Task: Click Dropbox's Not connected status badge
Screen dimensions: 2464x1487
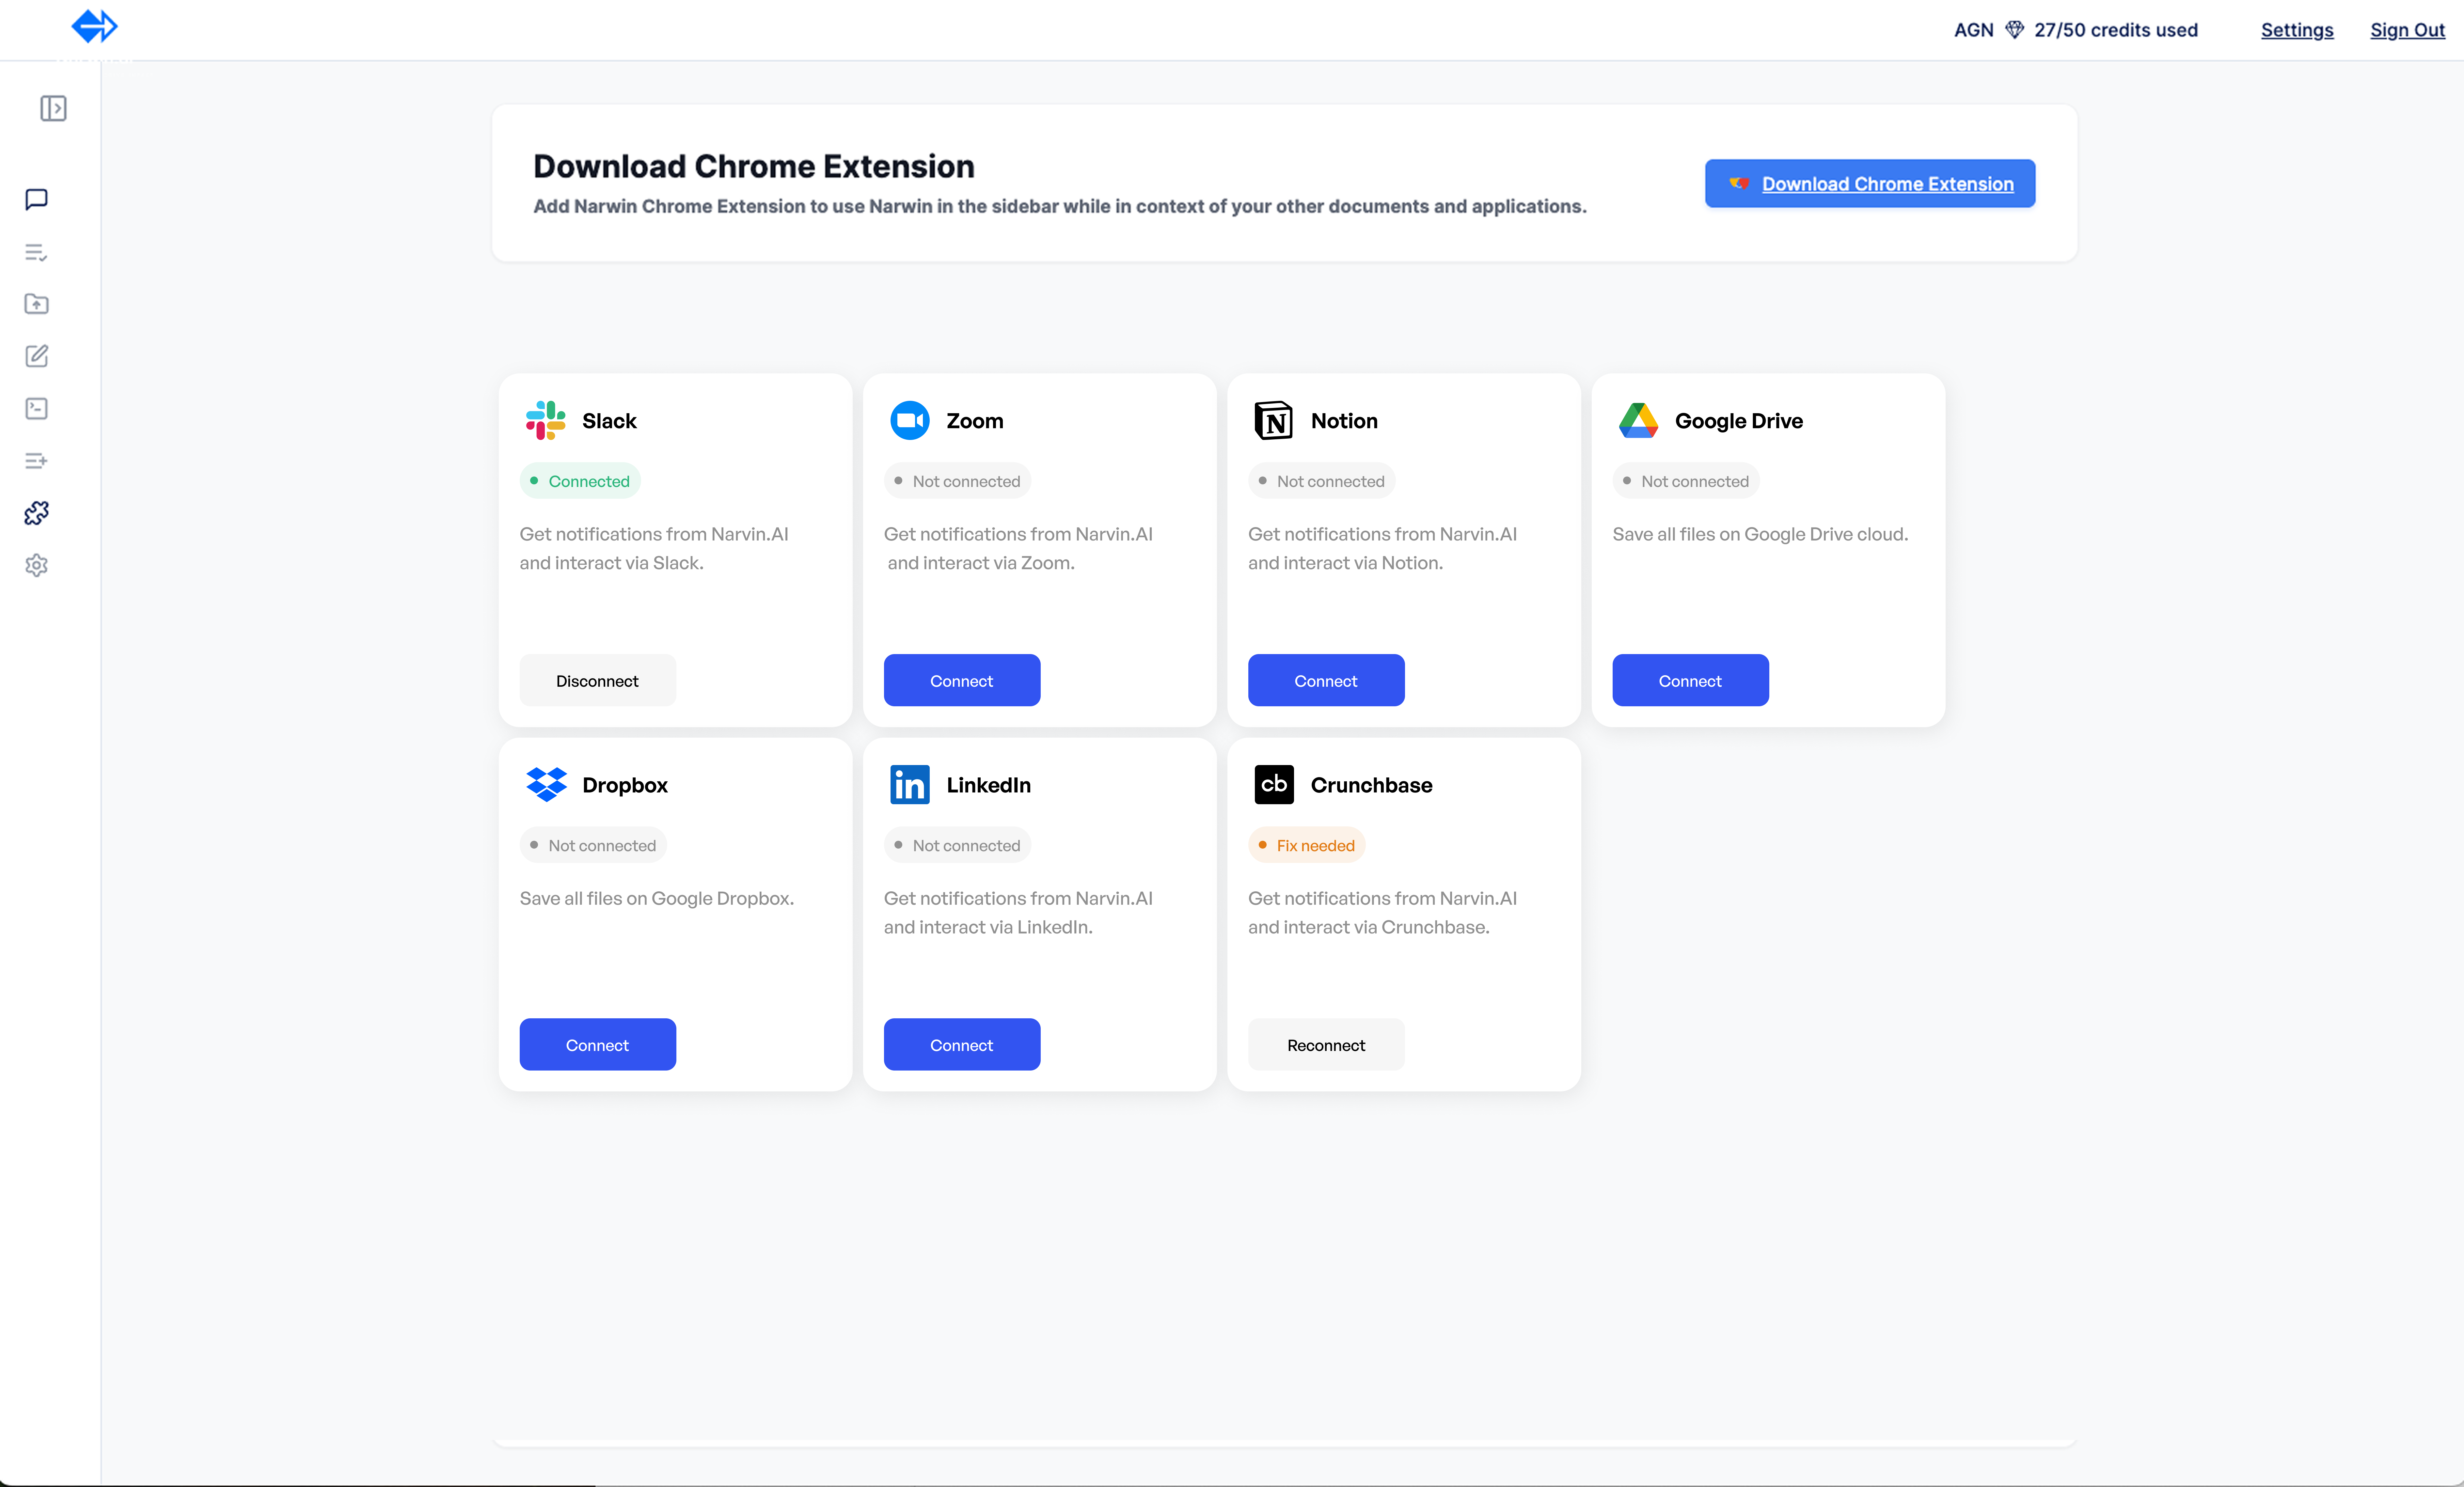Action: (x=593, y=845)
